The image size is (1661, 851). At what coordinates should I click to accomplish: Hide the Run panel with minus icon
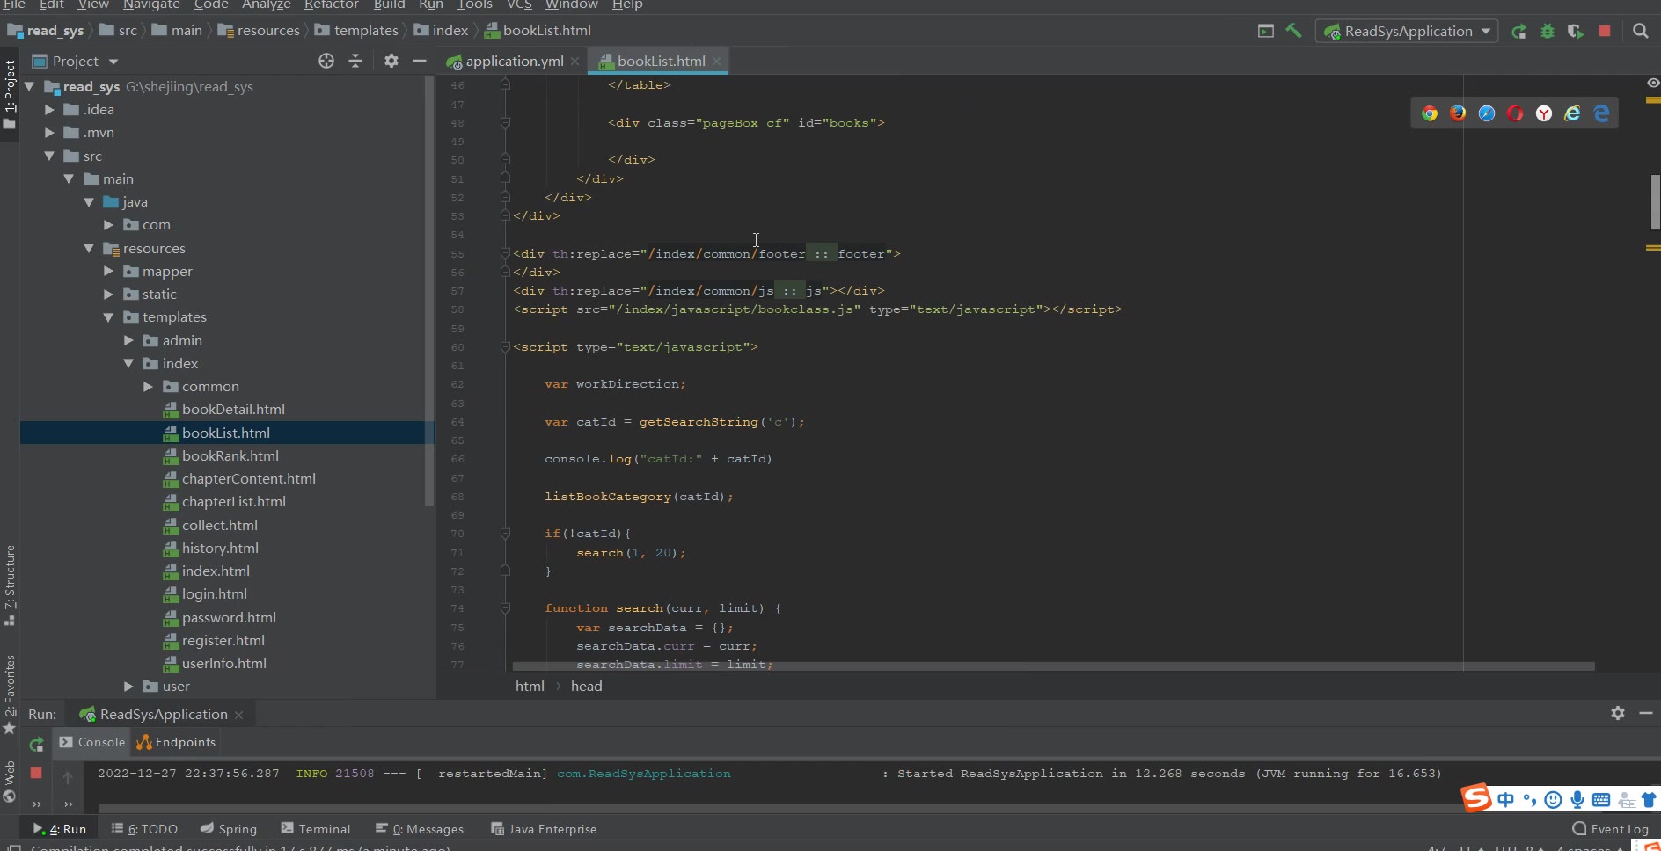pos(1646,713)
